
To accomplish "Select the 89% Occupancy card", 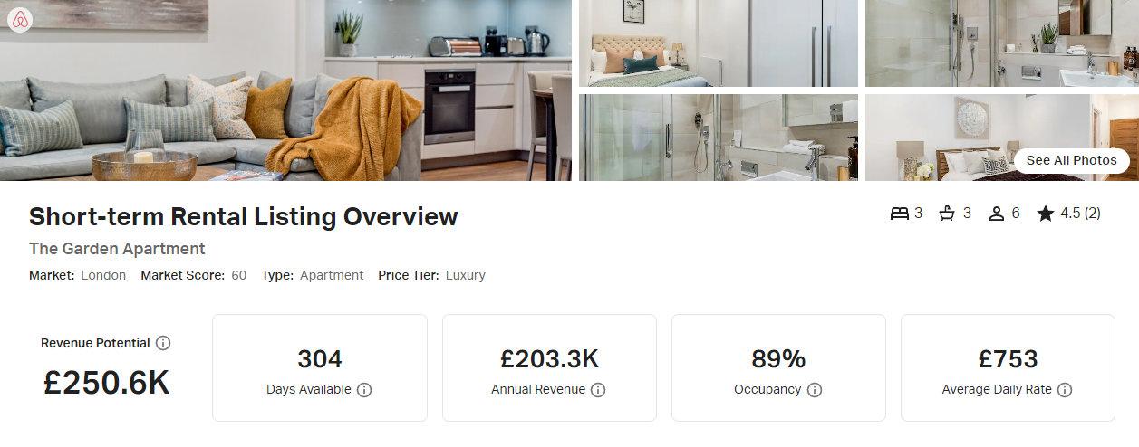I will click(778, 367).
